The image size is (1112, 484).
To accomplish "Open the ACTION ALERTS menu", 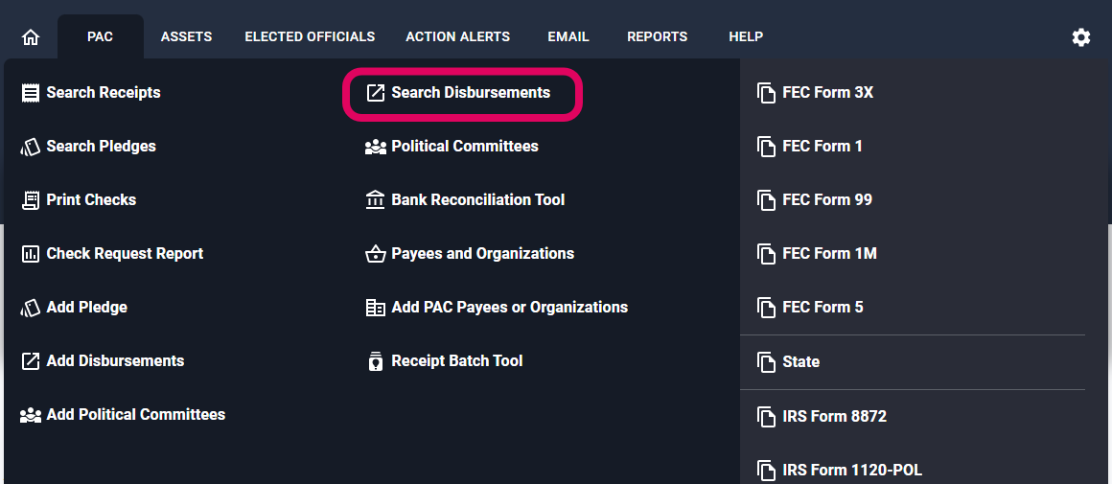I will tap(457, 37).
